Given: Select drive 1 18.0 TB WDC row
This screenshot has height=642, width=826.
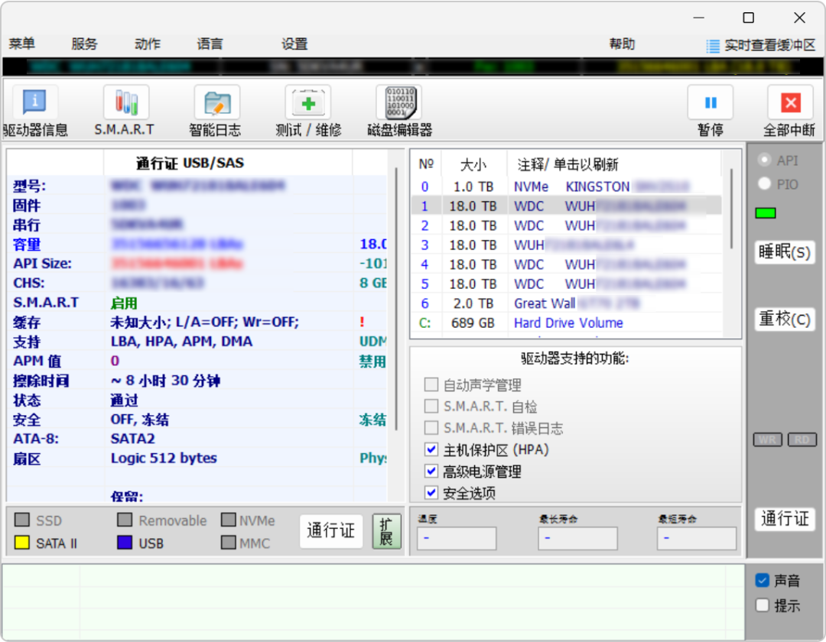Looking at the screenshot, I should coord(566,206).
